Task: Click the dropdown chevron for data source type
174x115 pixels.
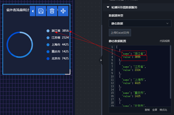Action: click(167, 23)
